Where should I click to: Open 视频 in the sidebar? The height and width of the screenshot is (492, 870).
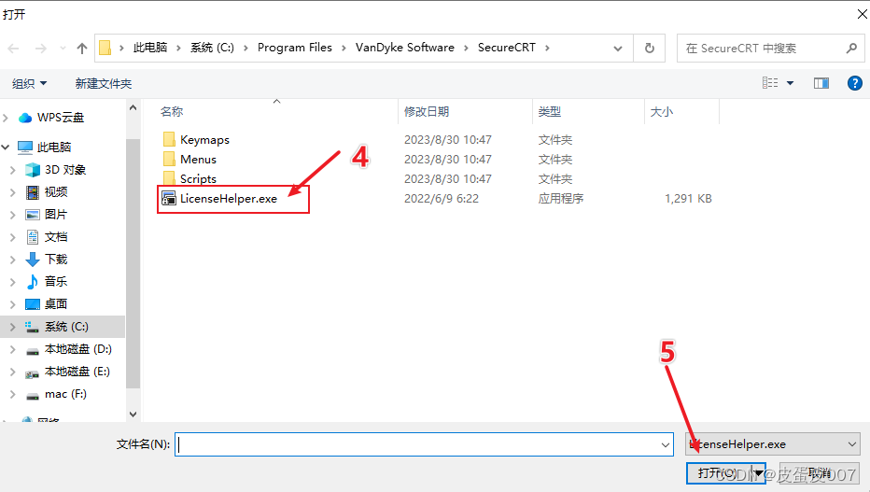55,192
